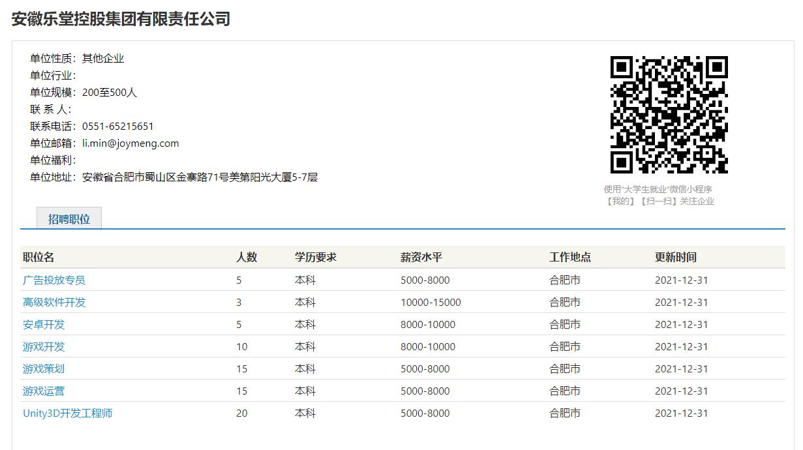Click the 更新时间 column header
The image size is (803, 450).
[x=676, y=258]
